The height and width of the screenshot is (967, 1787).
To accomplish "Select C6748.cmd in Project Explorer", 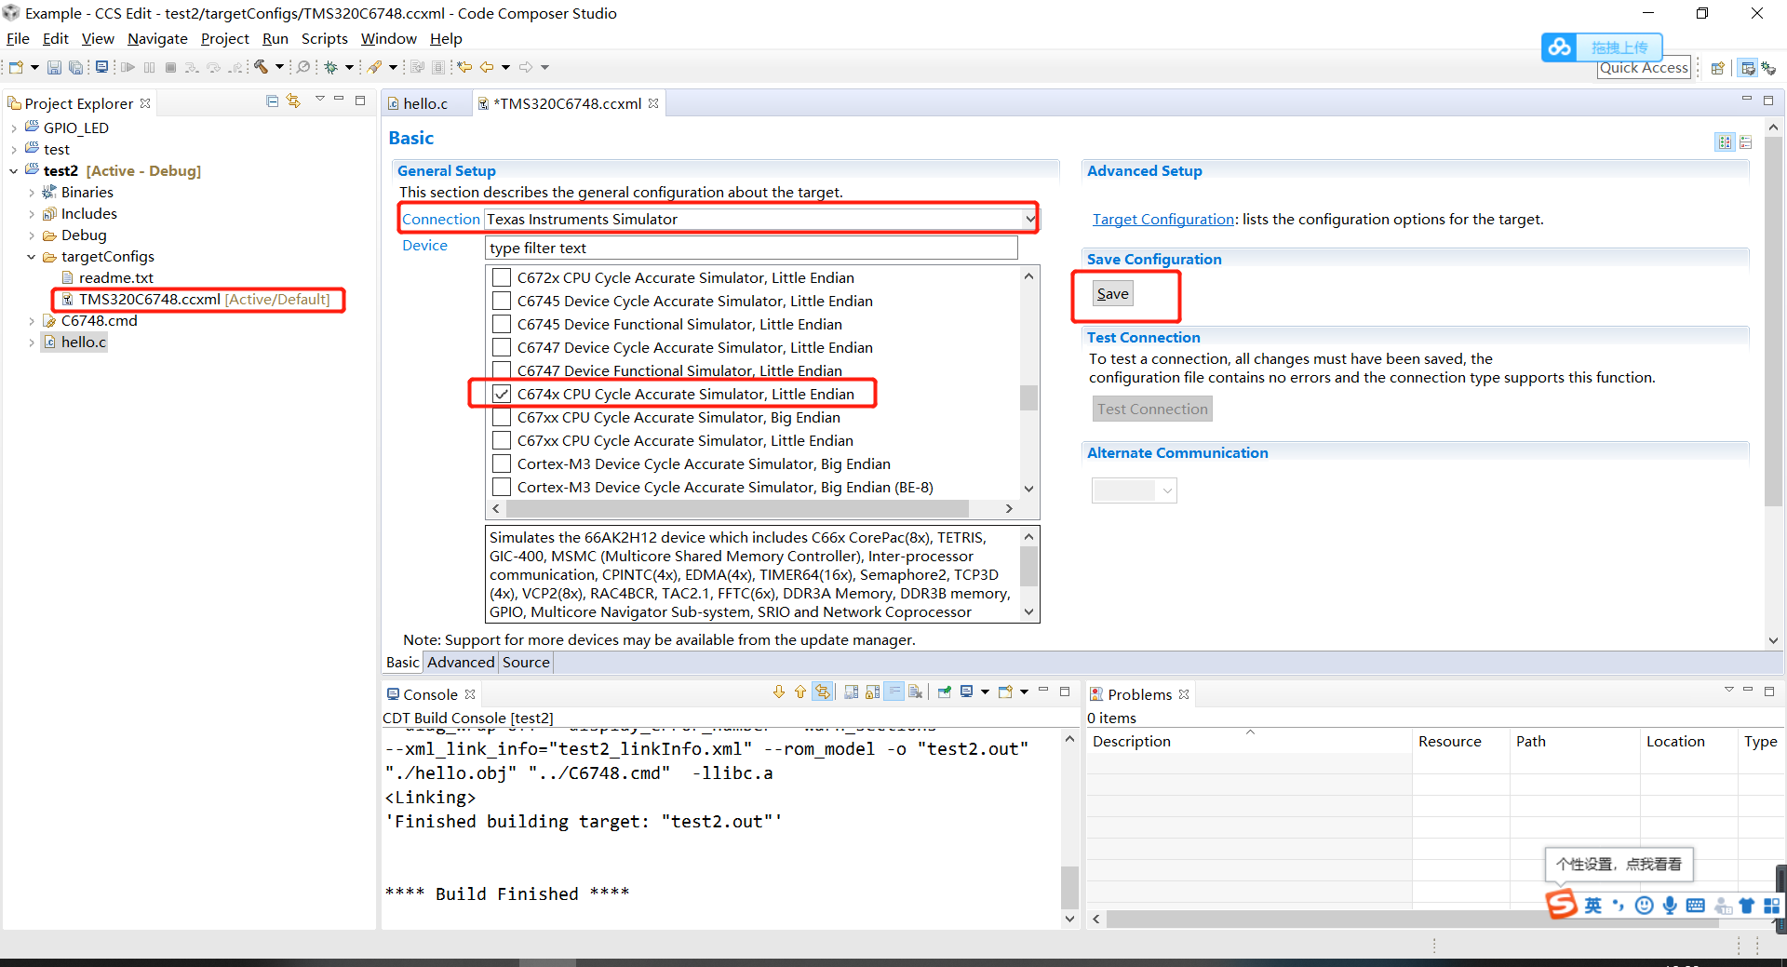I will pyautogui.click(x=99, y=320).
